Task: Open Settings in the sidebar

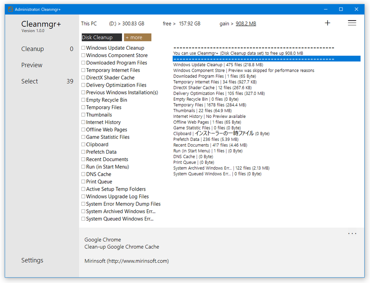Action: pyautogui.click(x=32, y=260)
